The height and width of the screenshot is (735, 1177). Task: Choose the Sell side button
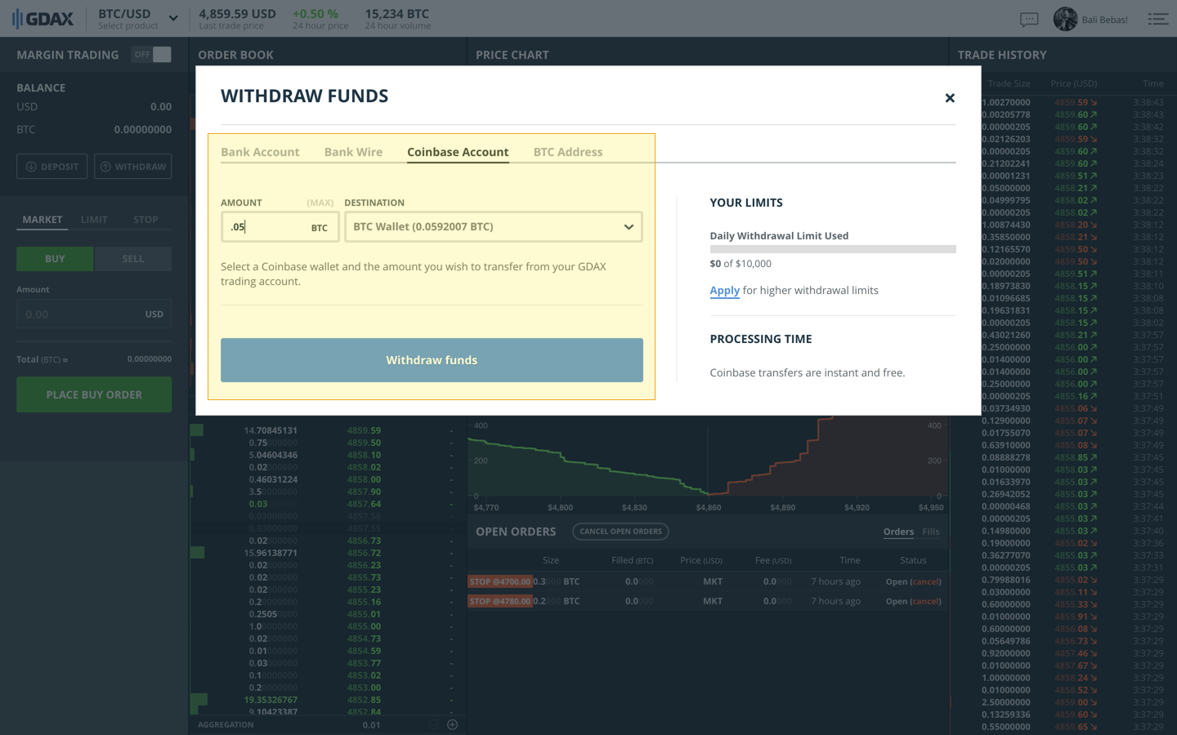[x=133, y=259]
